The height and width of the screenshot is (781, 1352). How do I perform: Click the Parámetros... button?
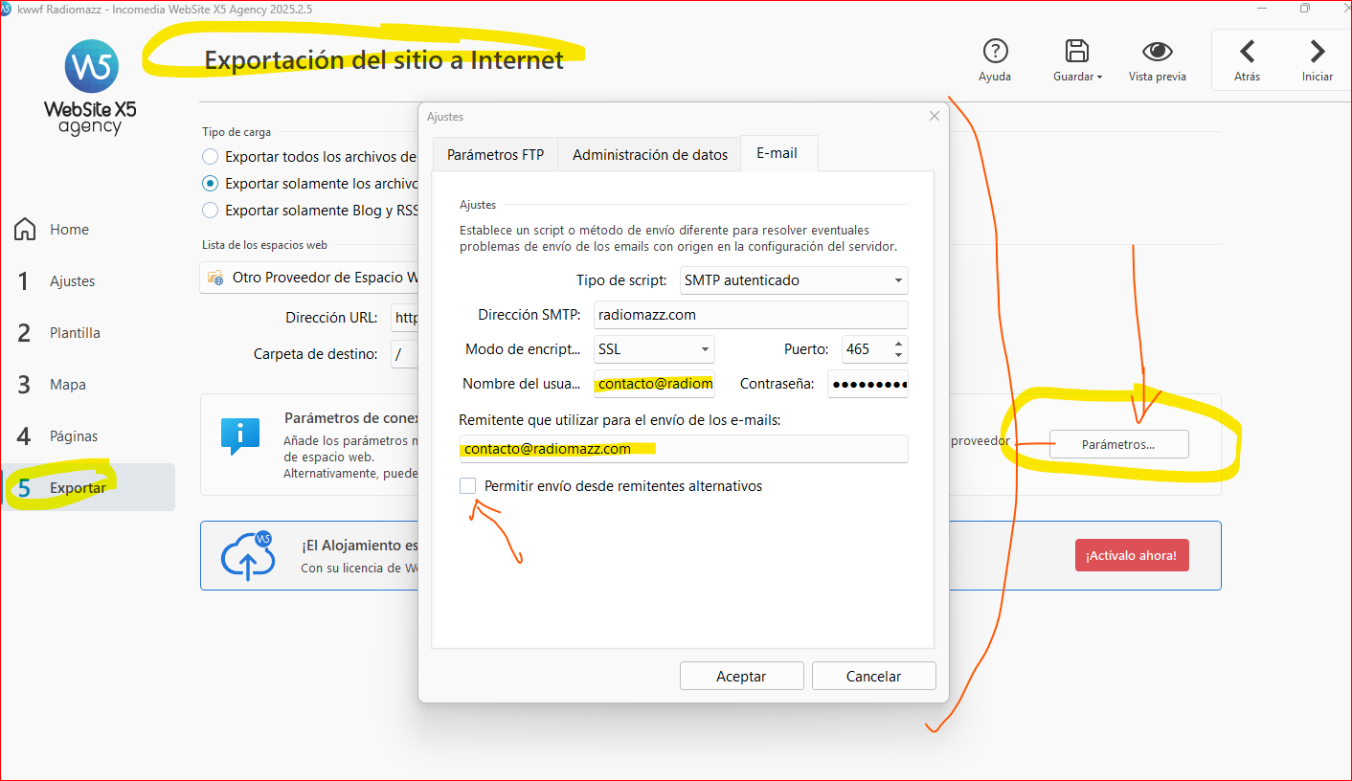click(x=1118, y=444)
